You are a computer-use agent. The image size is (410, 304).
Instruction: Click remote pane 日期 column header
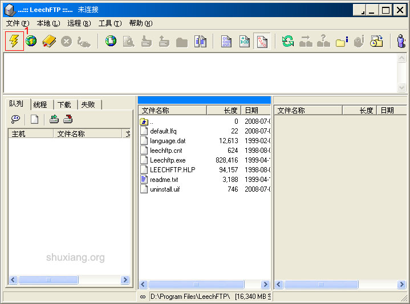tap(392, 111)
